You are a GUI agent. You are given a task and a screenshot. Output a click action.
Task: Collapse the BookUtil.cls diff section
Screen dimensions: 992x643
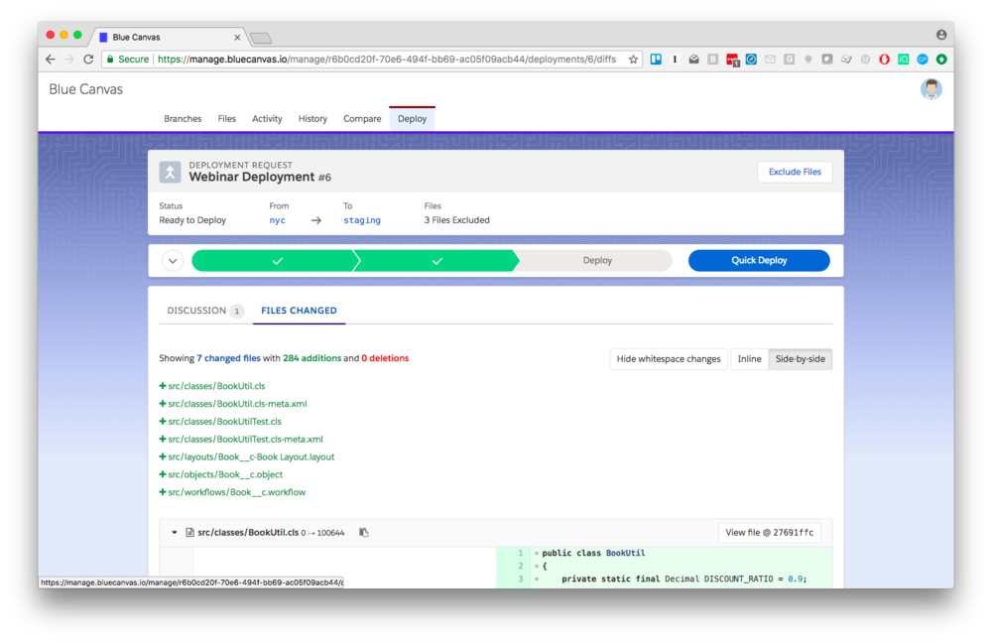[174, 532]
